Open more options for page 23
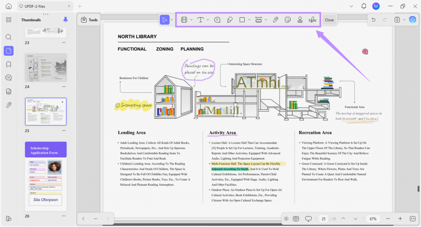This screenshot has height=227, width=421. click(x=64, y=43)
